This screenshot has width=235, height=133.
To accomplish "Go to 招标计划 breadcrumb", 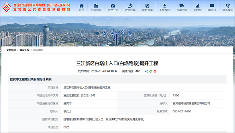I will coord(38,50).
